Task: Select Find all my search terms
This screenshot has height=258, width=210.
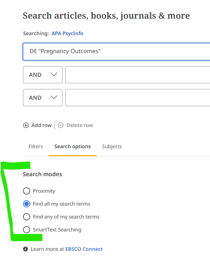Action: click(x=27, y=204)
